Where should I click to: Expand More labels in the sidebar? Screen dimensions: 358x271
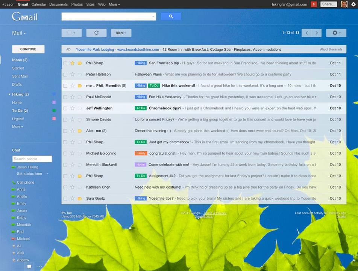[18, 126]
